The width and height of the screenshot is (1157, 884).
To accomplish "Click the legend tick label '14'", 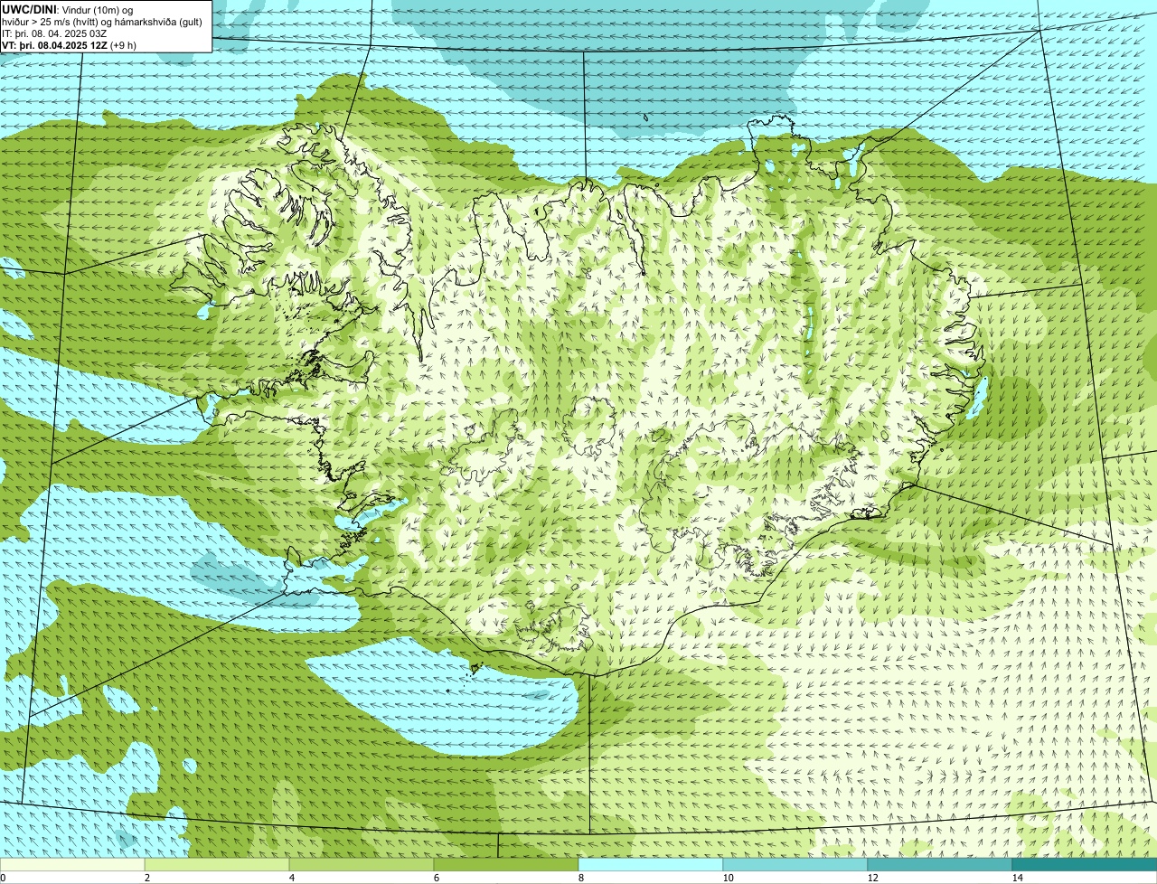I will coord(1017,878).
